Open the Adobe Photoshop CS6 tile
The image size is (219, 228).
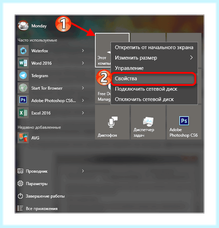[184, 122]
